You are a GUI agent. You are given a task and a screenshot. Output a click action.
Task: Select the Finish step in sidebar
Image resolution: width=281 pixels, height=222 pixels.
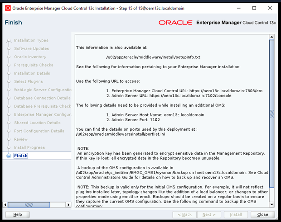[21, 156]
